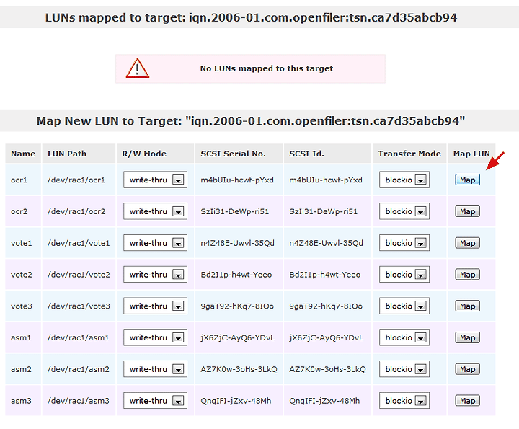Select LUN path /dev/rac1/ocr1
Viewport: 519px width, 429px height.
[x=76, y=180]
